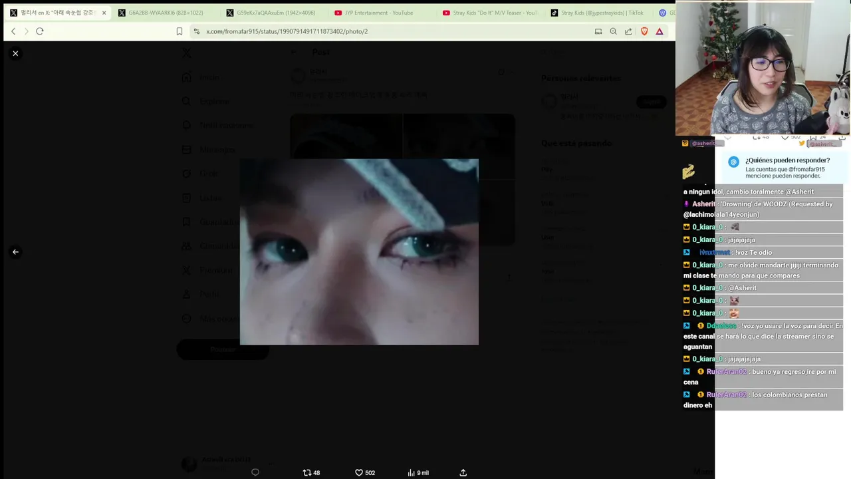
Task: Click the enlarged eyes photo
Action: pos(359,251)
